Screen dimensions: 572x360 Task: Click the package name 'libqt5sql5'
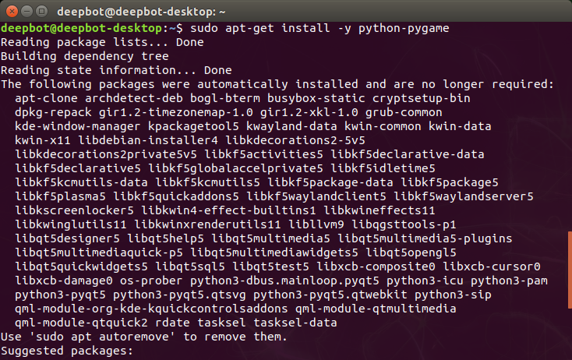[x=190, y=266]
